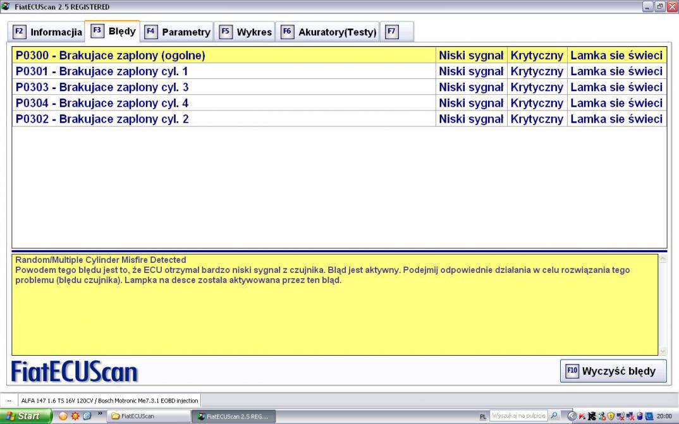Image resolution: width=679 pixels, height=424 pixels.
Task: Click the PL language indicator
Action: pyautogui.click(x=483, y=416)
